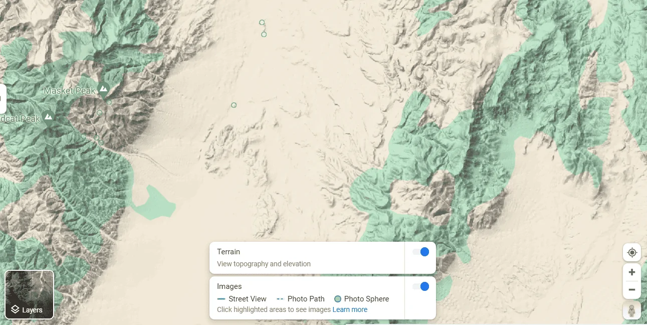This screenshot has width=647, height=325.
Task: Open the Learn more link
Action: 350,309
